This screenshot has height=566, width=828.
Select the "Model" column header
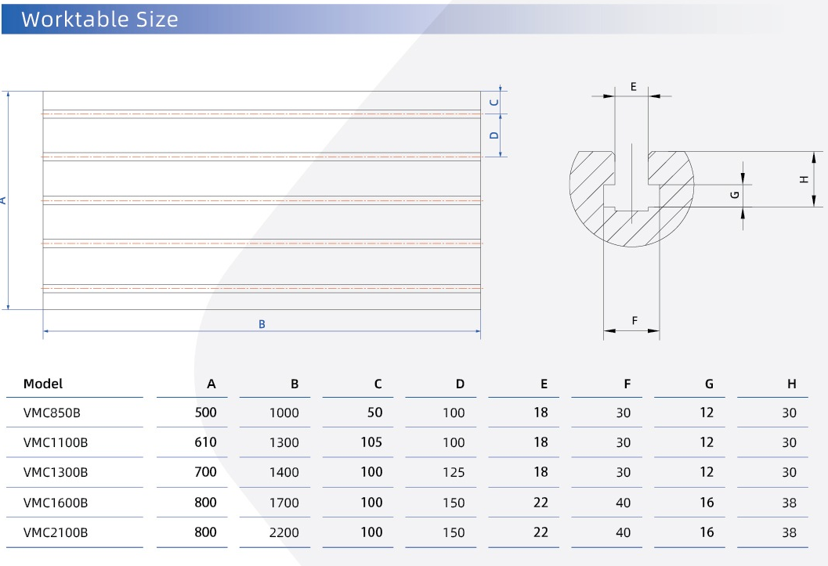point(43,384)
